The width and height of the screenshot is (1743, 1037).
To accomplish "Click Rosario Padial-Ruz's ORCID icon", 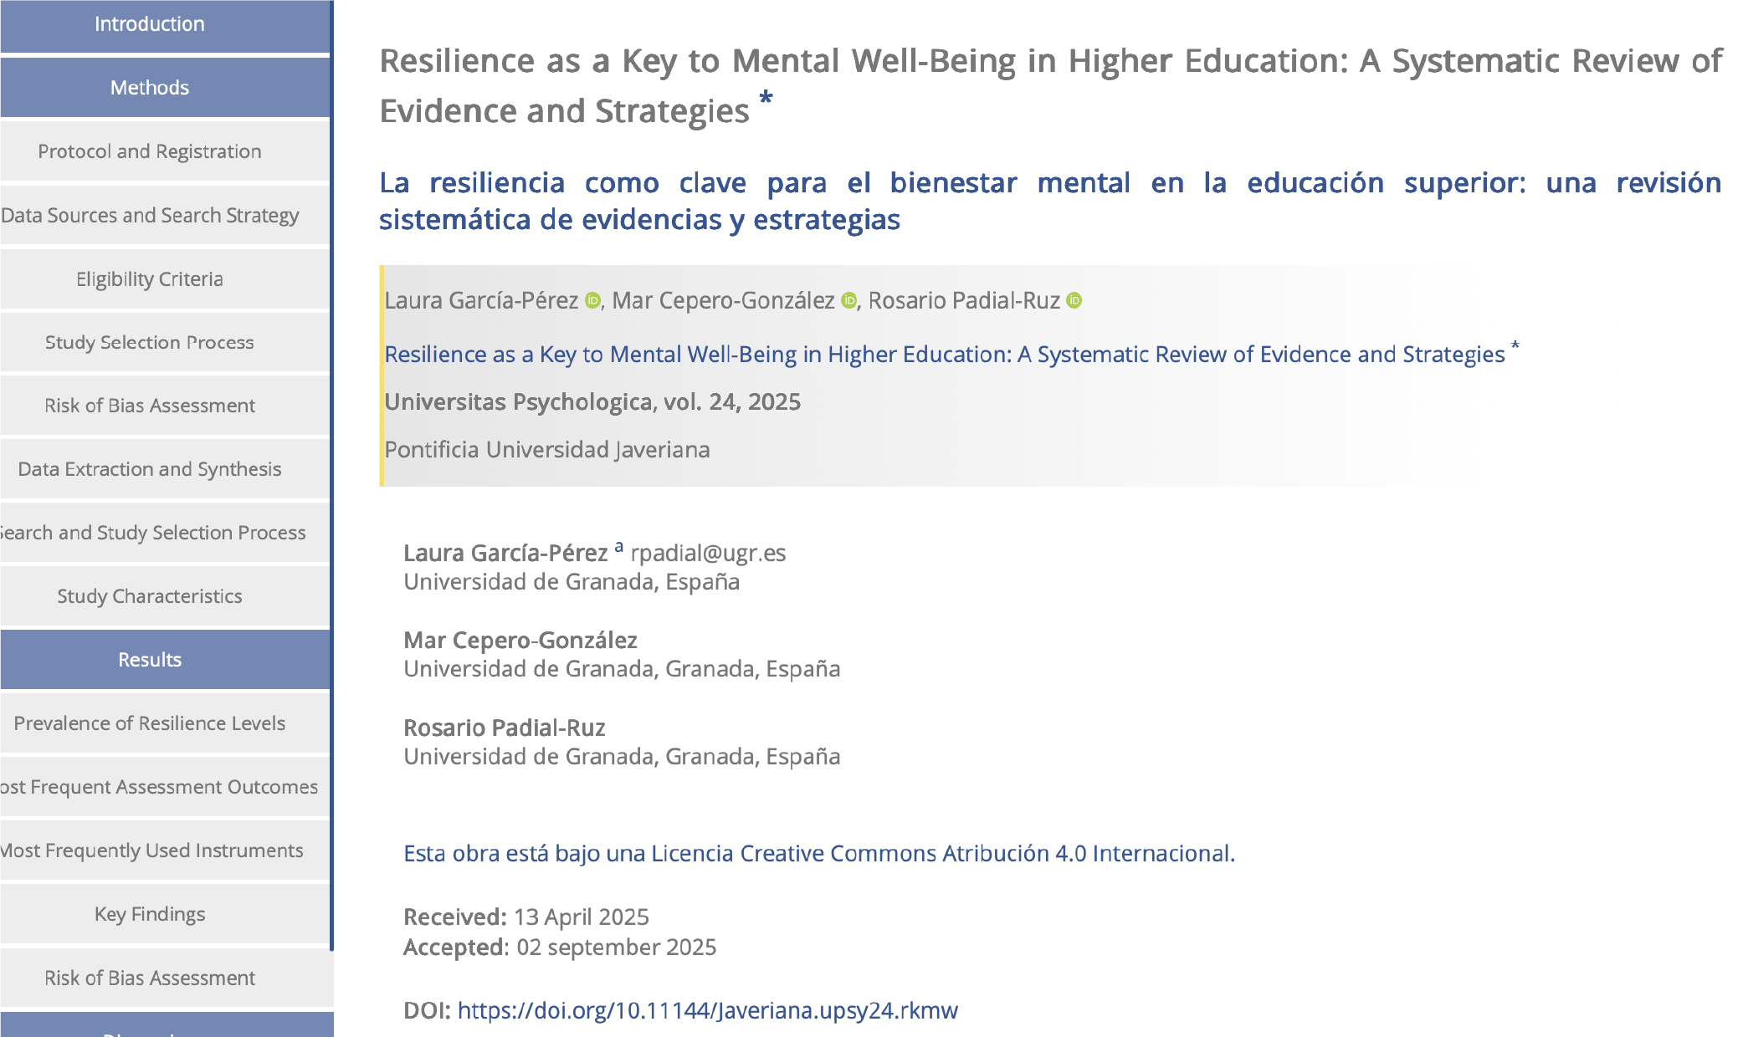I will 1074,301.
